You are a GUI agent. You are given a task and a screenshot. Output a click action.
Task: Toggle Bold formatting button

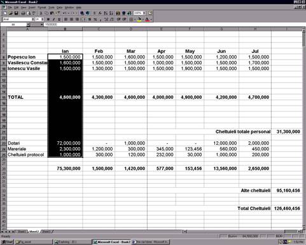[x=48, y=19]
